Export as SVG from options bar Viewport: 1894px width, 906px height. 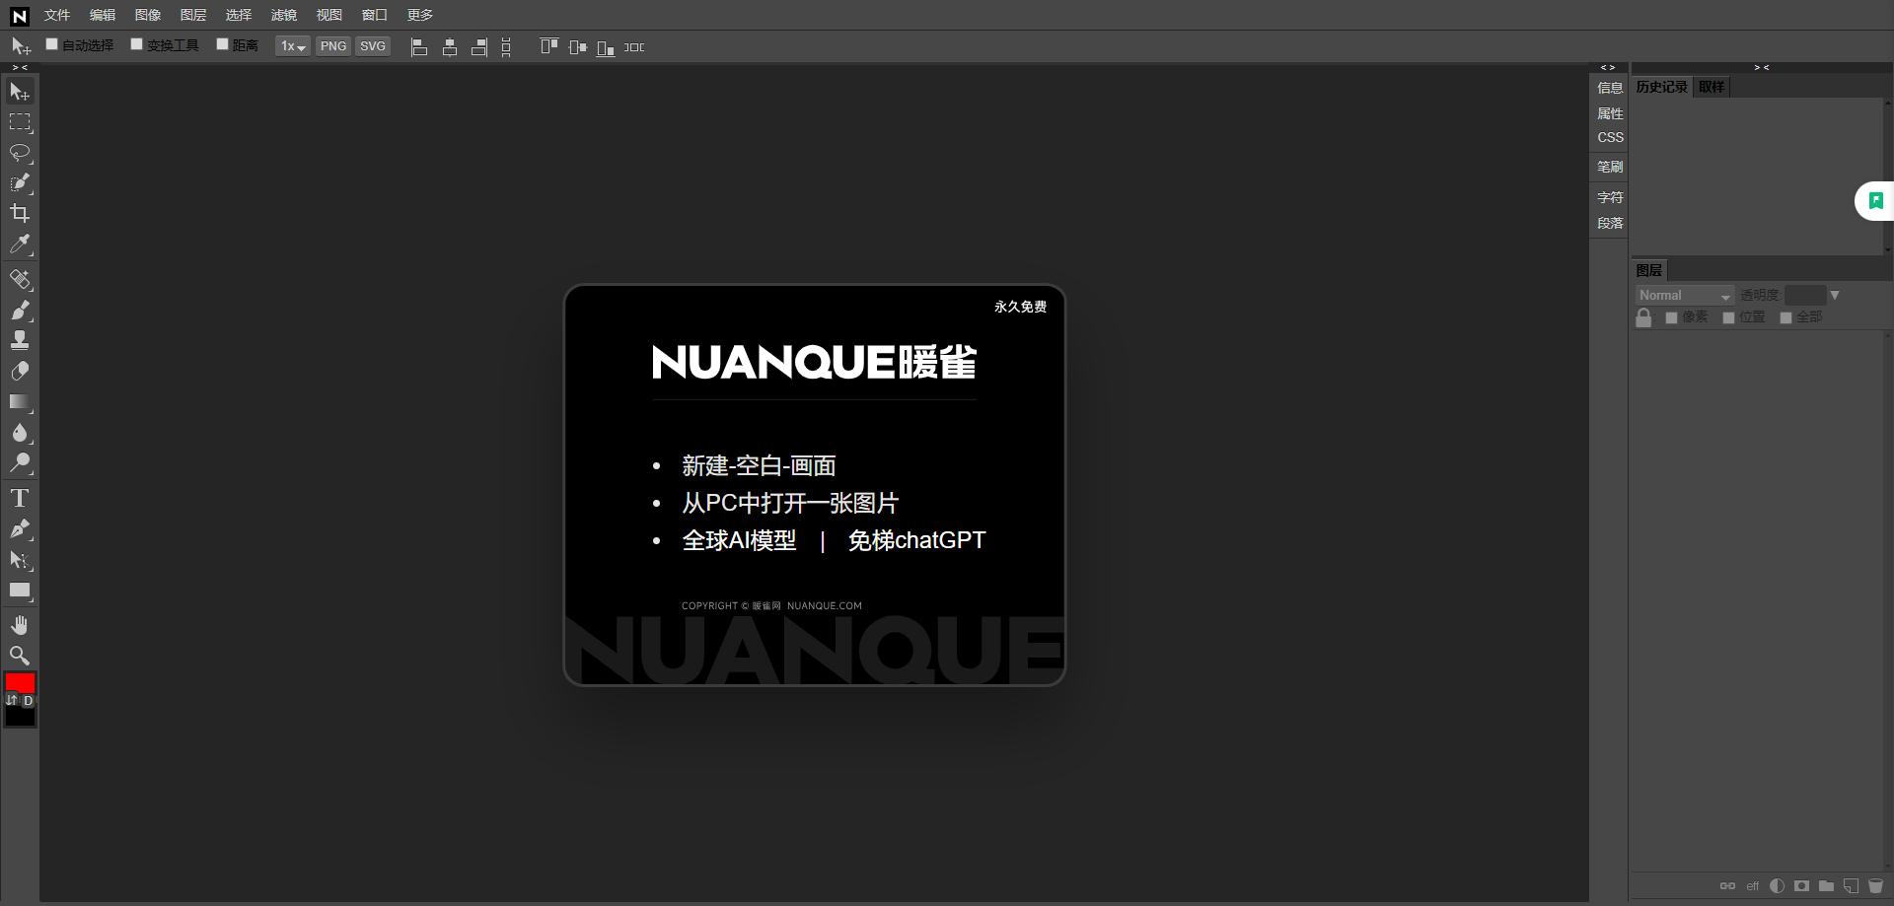click(373, 46)
